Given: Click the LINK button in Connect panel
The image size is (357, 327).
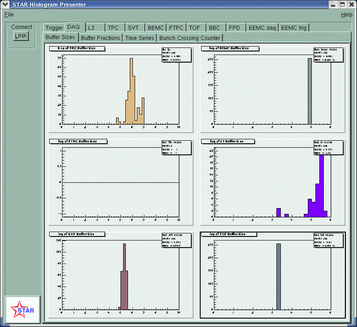Looking at the screenshot, I should pos(21,36).
